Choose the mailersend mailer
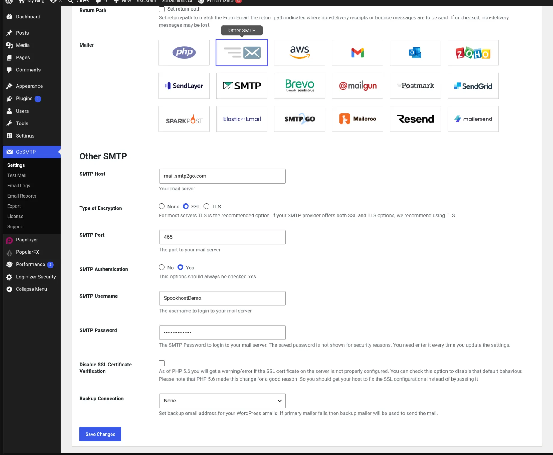 pos(473,119)
